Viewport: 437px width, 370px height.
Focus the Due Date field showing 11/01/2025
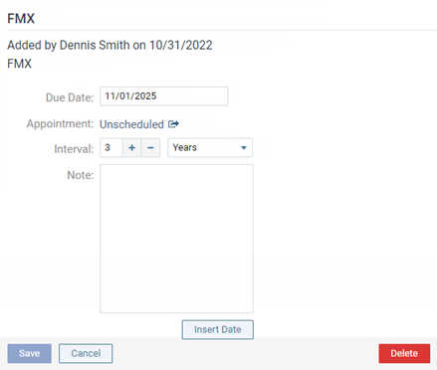coord(164,96)
